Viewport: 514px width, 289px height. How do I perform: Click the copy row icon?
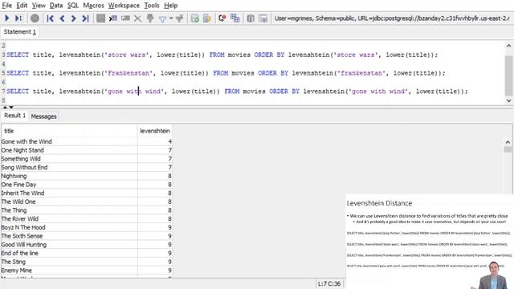pos(125,18)
